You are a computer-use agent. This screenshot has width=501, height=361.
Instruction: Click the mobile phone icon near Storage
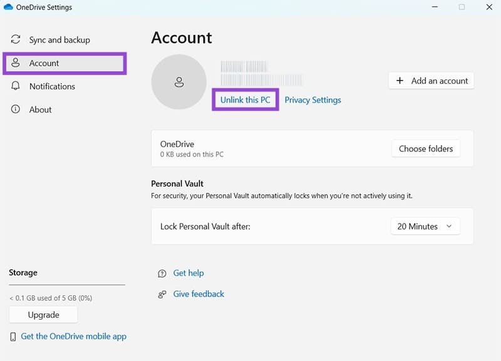click(13, 337)
